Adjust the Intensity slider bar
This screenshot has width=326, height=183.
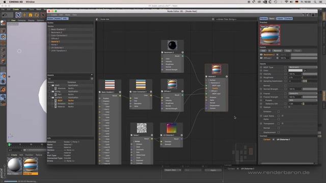coord(310,74)
